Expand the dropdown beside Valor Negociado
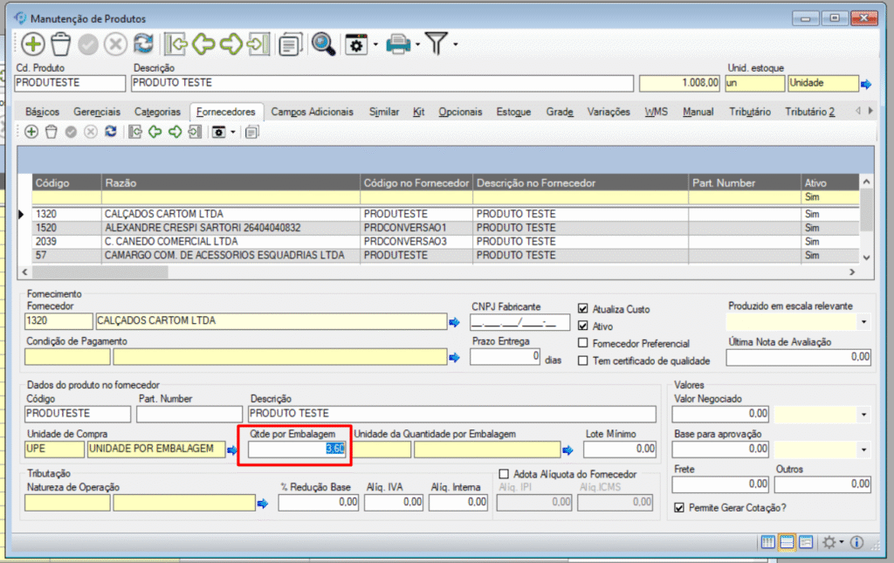Viewport: 894px width, 563px height. pyautogui.click(x=864, y=414)
